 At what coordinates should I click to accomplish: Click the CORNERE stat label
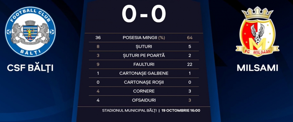click(x=144, y=91)
